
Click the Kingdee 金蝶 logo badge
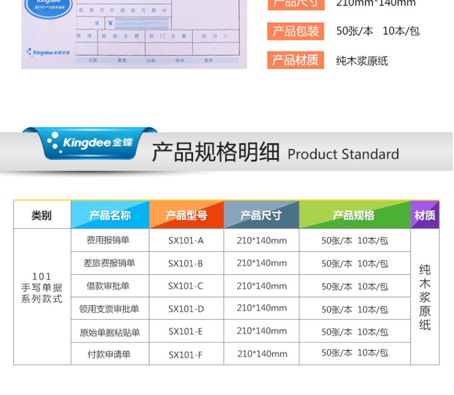(x=90, y=143)
